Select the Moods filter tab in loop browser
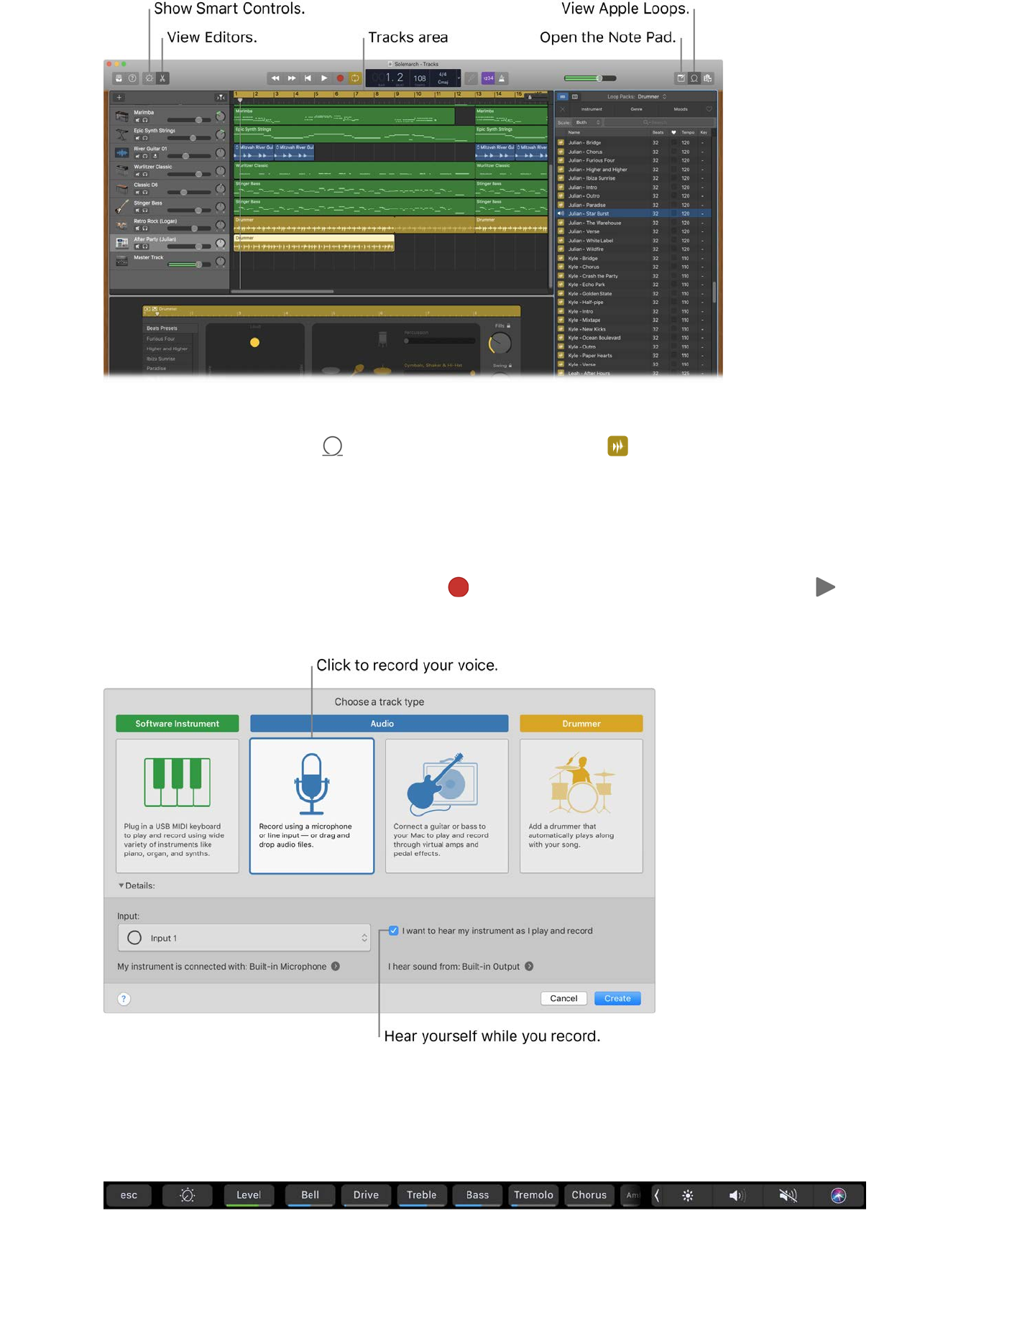 pyautogui.click(x=681, y=109)
